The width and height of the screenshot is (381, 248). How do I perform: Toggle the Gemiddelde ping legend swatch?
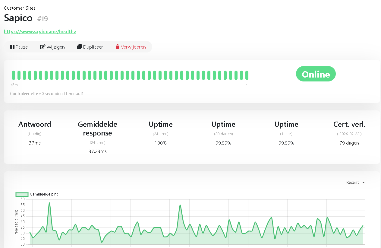(x=22, y=194)
